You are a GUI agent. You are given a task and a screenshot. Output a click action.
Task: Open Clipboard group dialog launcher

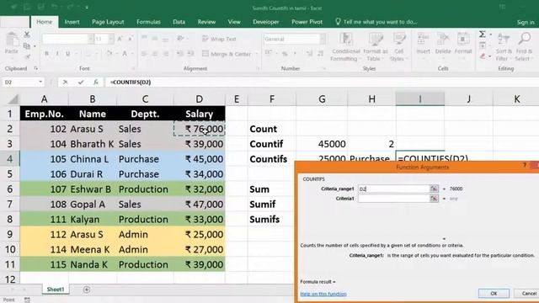point(35,68)
